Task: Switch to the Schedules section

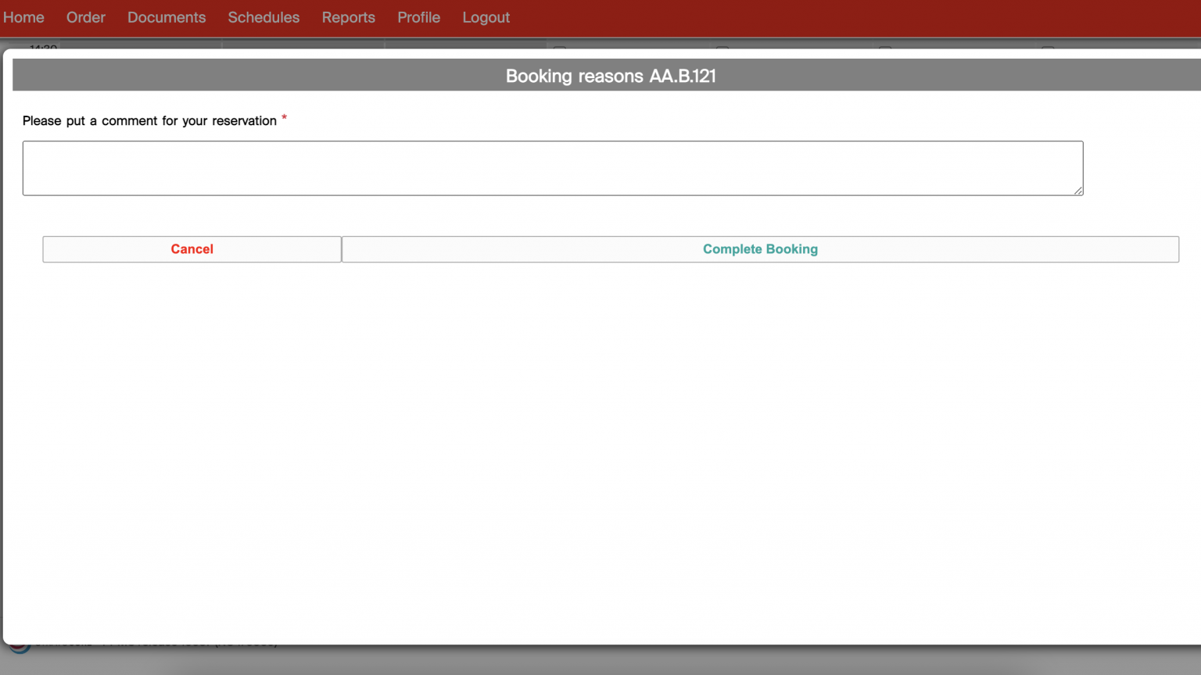Action: point(264,17)
